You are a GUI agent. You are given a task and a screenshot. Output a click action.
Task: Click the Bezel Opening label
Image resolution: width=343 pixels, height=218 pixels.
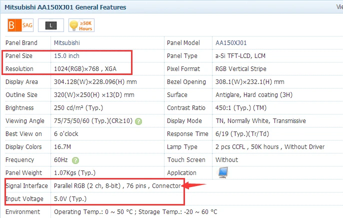[186, 82]
